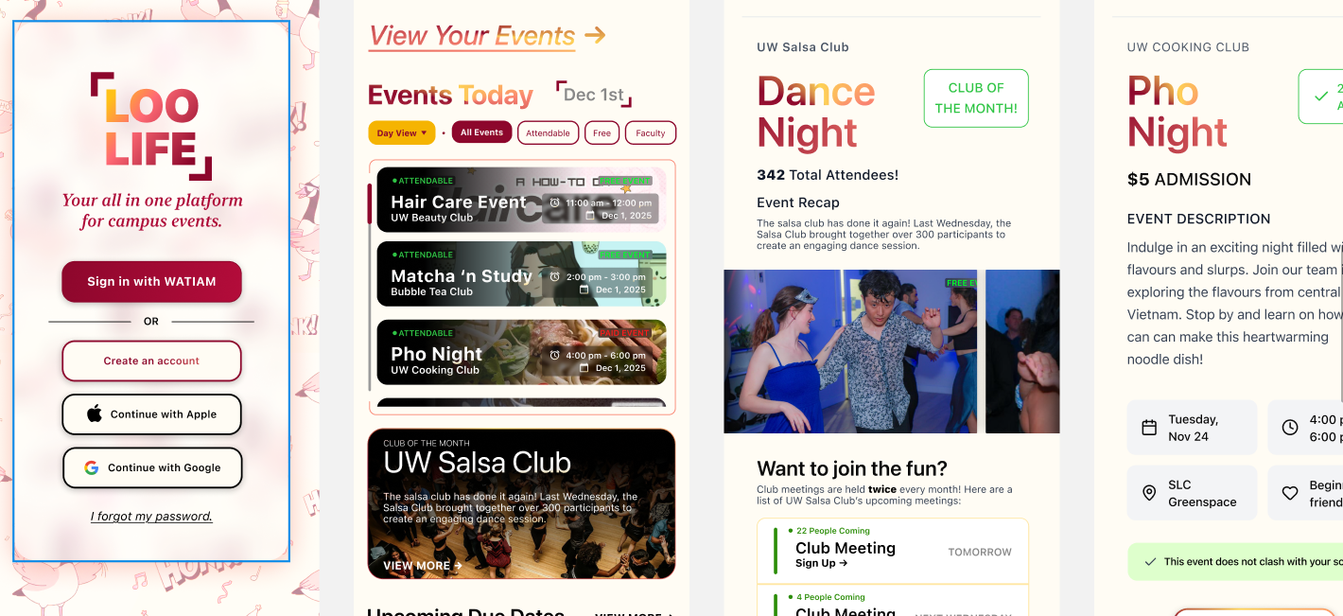The height and width of the screenshot is (616, 1343).
Task: Click the heart icon in Pho Night details
Action: pos(1290,493)
